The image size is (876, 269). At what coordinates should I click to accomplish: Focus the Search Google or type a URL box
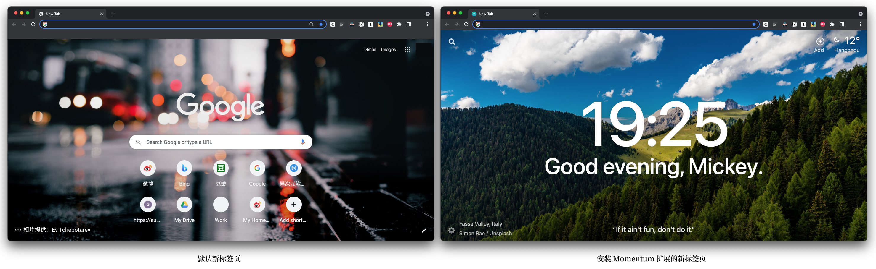[x=221, y=142]
